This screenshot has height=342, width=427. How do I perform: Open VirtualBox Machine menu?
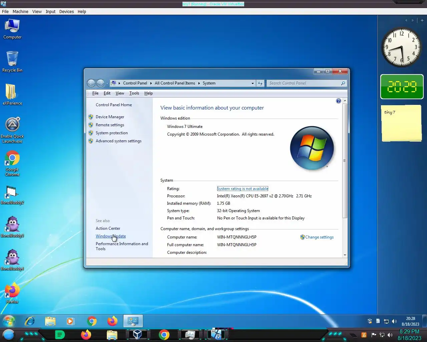(20, 11)
